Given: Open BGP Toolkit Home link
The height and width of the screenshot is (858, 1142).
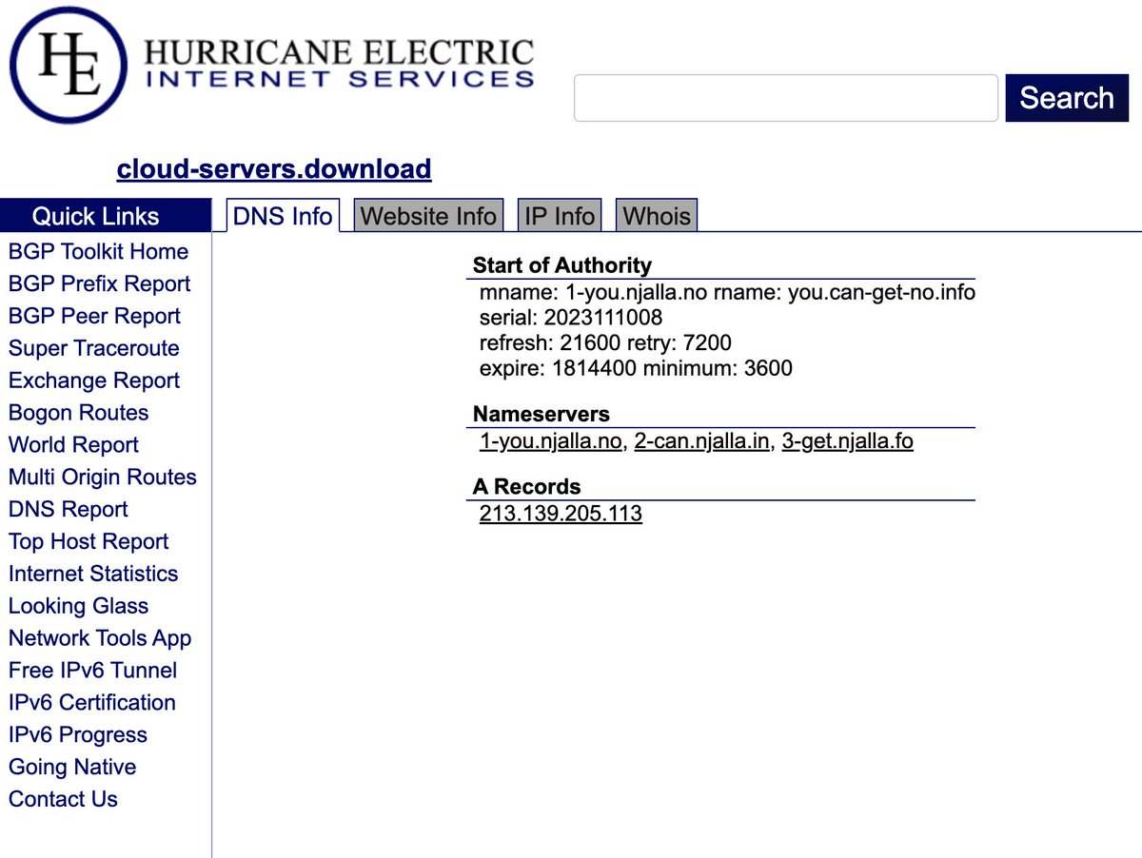Looking at the screenshot, I should point(98,252).
